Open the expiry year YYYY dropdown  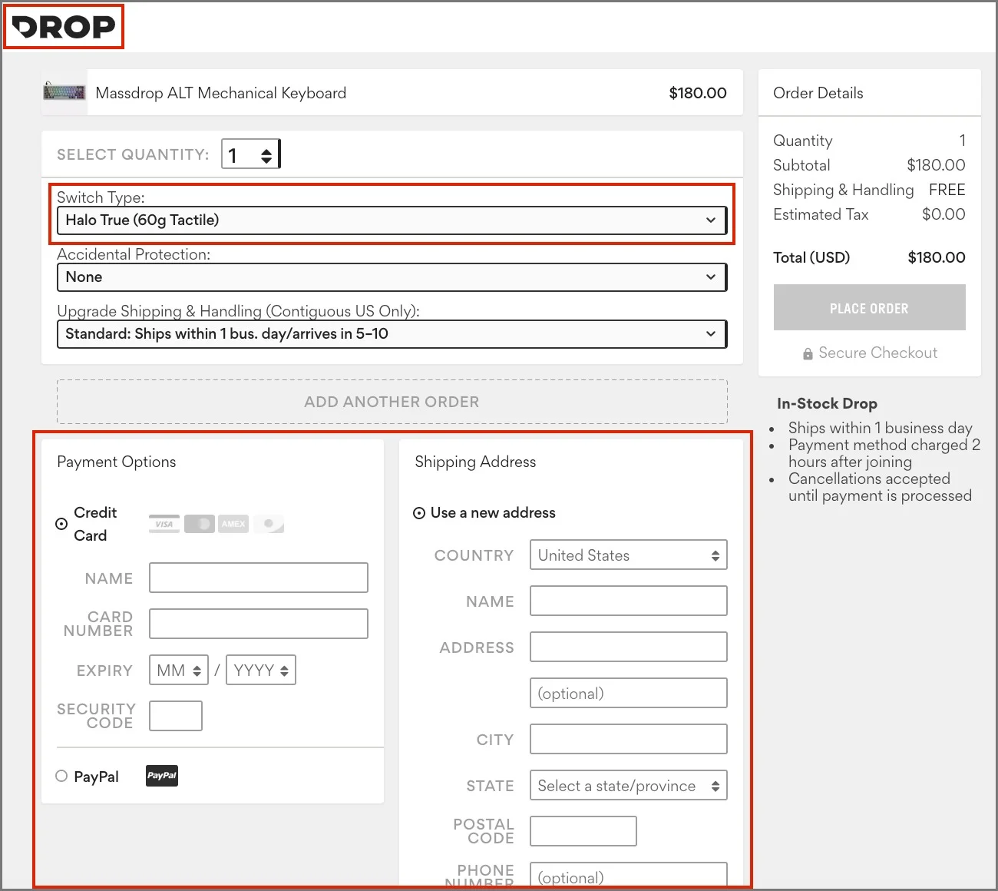click(261, 670)
